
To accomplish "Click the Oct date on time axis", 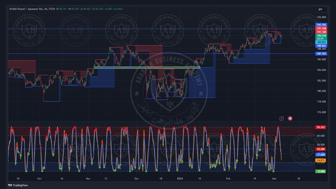I will [39, 178].
